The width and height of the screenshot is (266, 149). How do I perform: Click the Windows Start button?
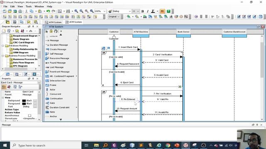pyautogui.click(x=5, y=145)
